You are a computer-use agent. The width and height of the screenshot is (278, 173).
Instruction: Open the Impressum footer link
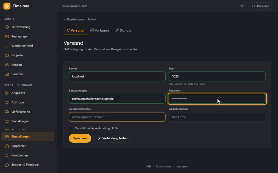(182, 166)
